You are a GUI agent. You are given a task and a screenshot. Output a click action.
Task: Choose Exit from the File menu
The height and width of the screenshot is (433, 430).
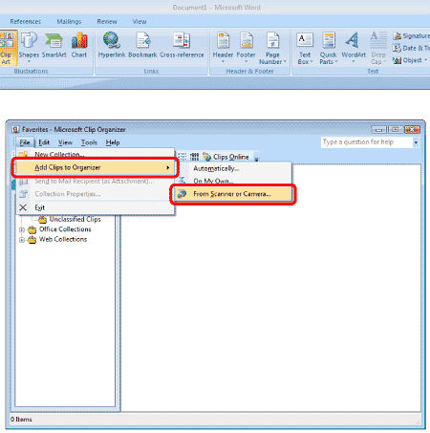coord(96,207)
